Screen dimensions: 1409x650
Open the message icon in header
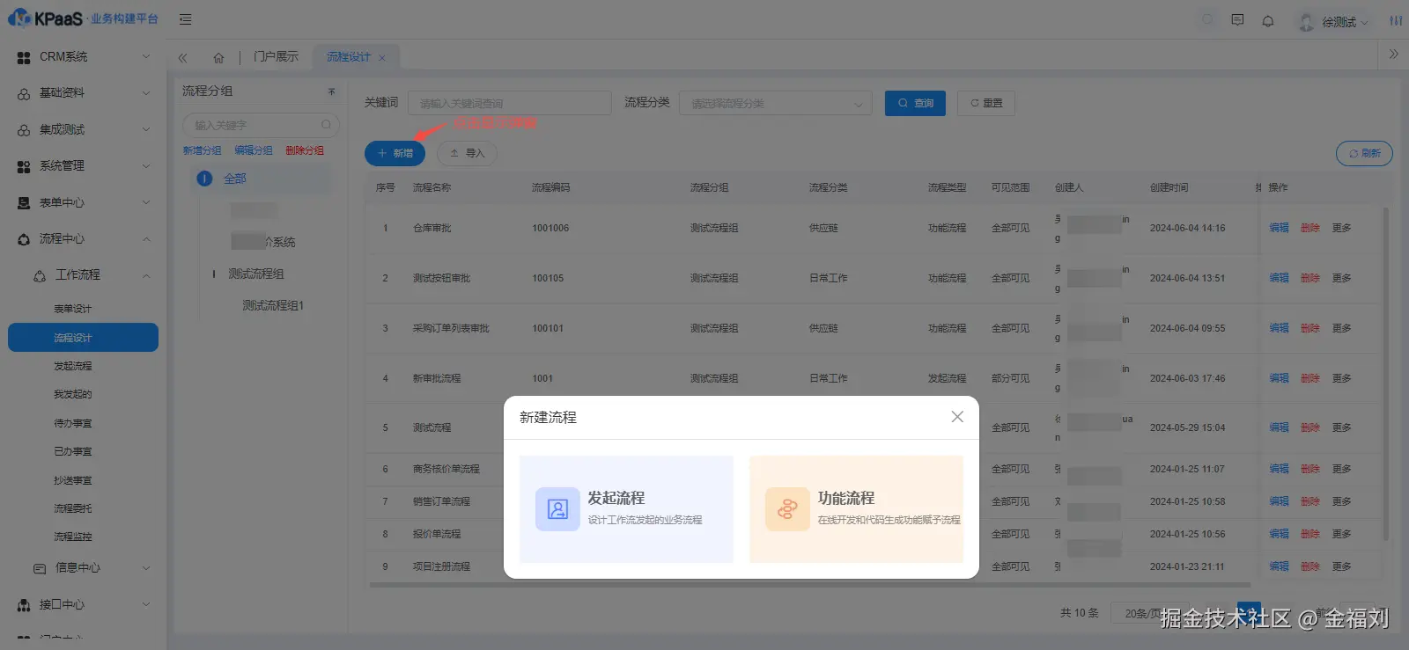coord(1237,20)
